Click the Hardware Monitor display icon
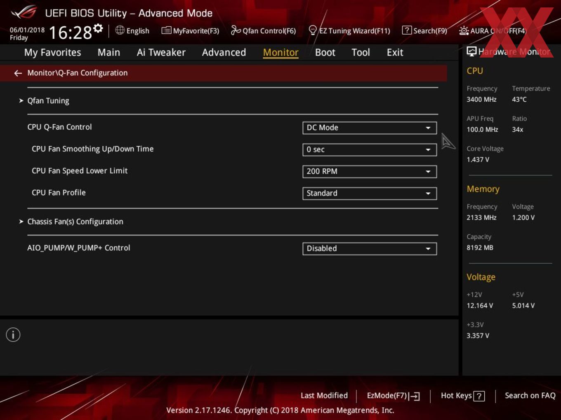 coord(471,51)
